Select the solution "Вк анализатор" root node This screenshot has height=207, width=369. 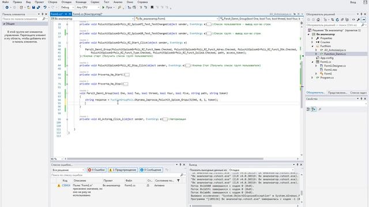pyautogui.click(x=334, y=30)
